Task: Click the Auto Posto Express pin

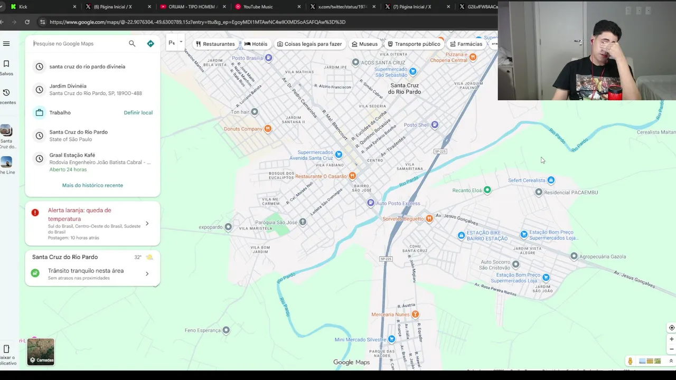Action: (371, 203)
